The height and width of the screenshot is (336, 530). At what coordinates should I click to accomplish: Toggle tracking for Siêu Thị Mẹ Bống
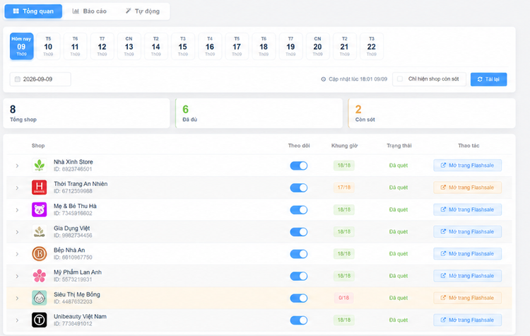tap(299, 298)
